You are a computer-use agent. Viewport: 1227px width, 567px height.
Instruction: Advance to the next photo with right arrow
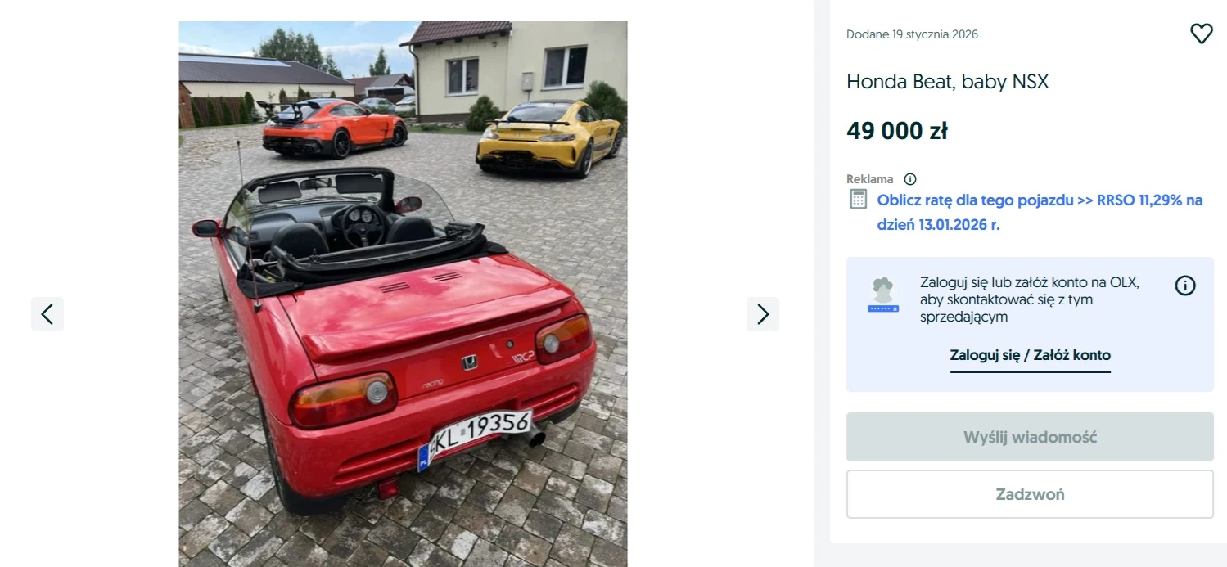tap(763, 314)
